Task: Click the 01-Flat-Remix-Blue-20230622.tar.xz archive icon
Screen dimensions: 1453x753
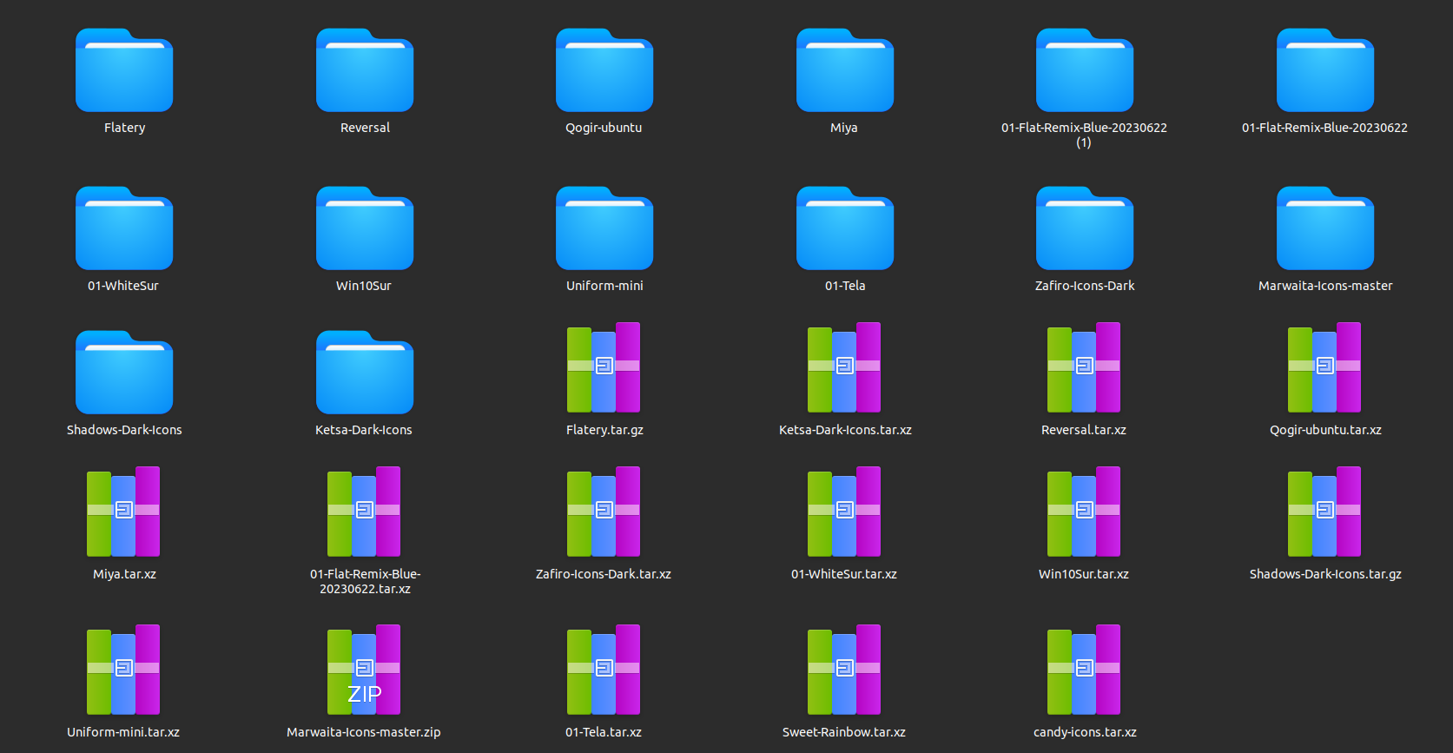Action: 364,512
